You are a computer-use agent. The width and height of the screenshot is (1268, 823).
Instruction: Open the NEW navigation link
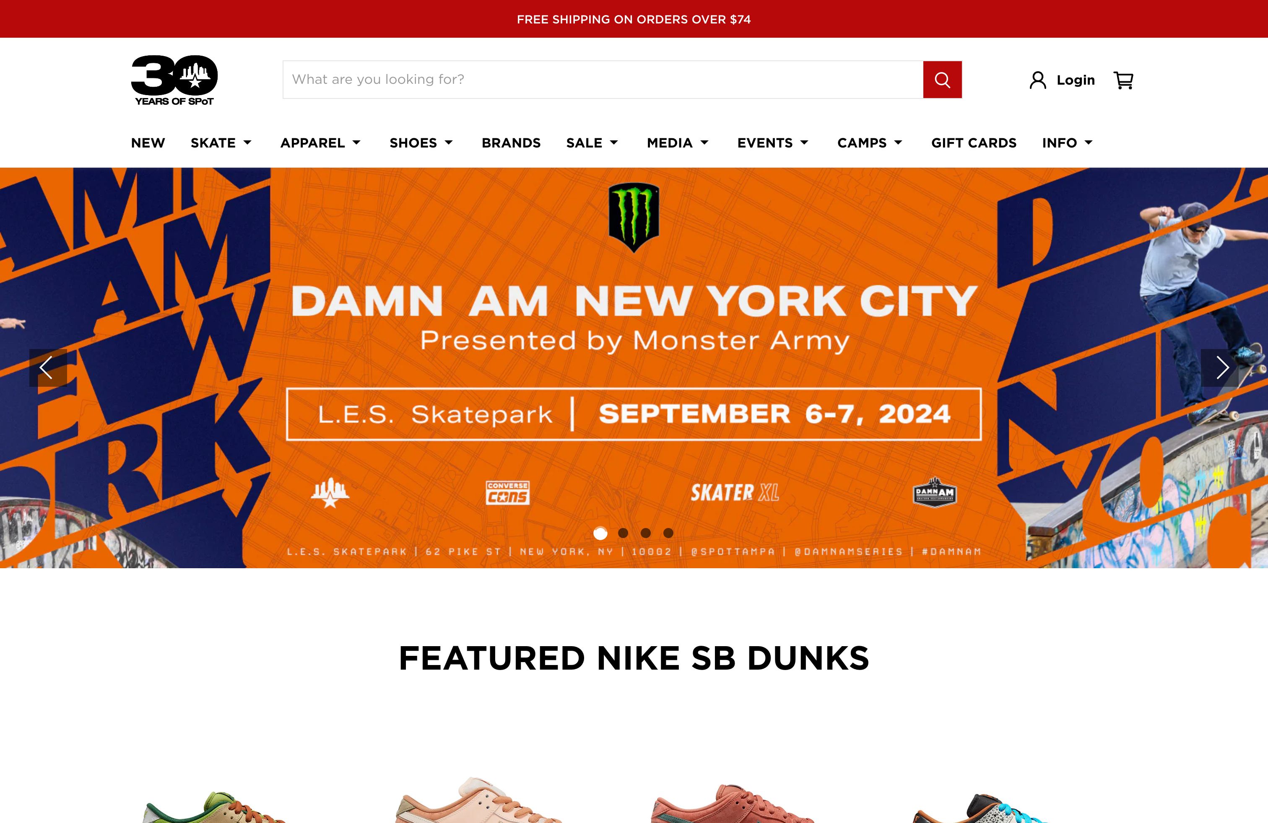tap(148, 142)
